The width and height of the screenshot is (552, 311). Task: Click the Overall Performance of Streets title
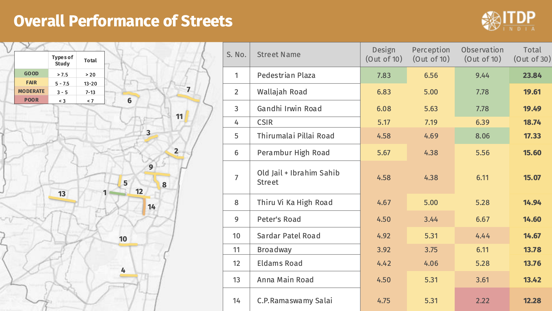tap(123, 21)
